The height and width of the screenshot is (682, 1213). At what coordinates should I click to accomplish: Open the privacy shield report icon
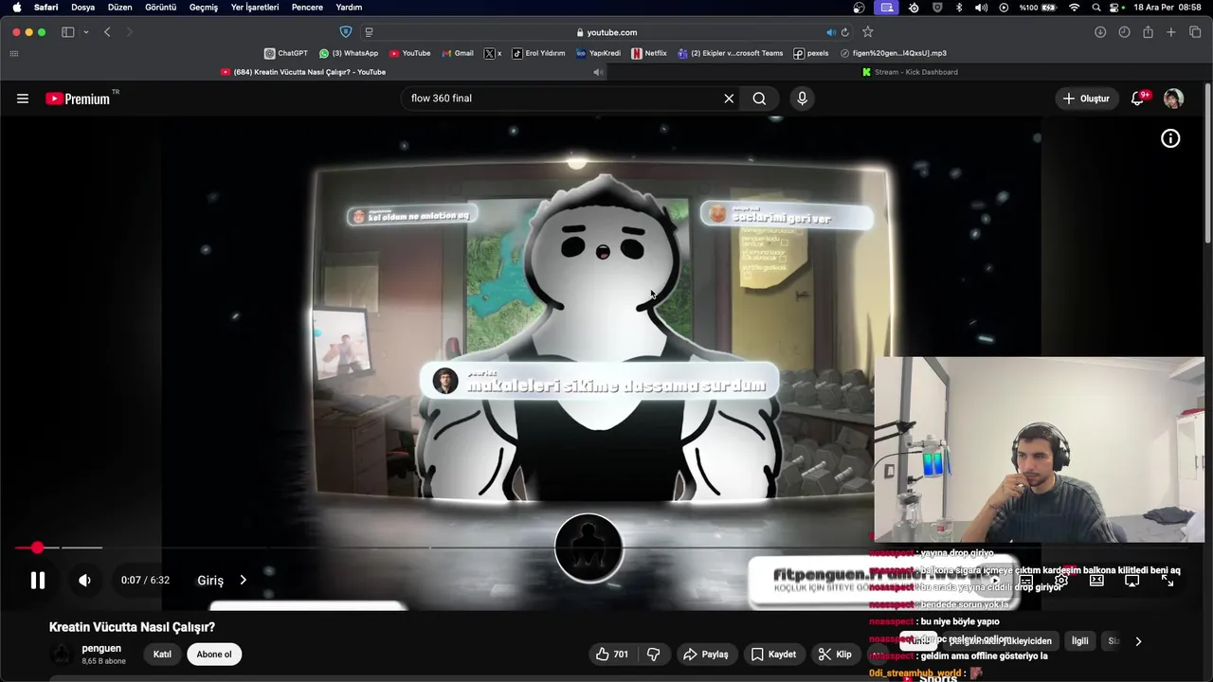tap(345, 32)
